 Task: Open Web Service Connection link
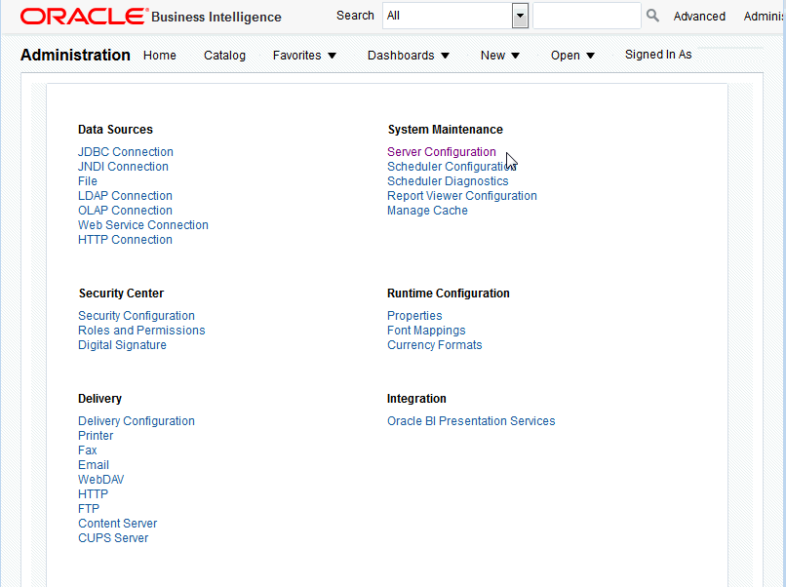[x=142, y=225]
